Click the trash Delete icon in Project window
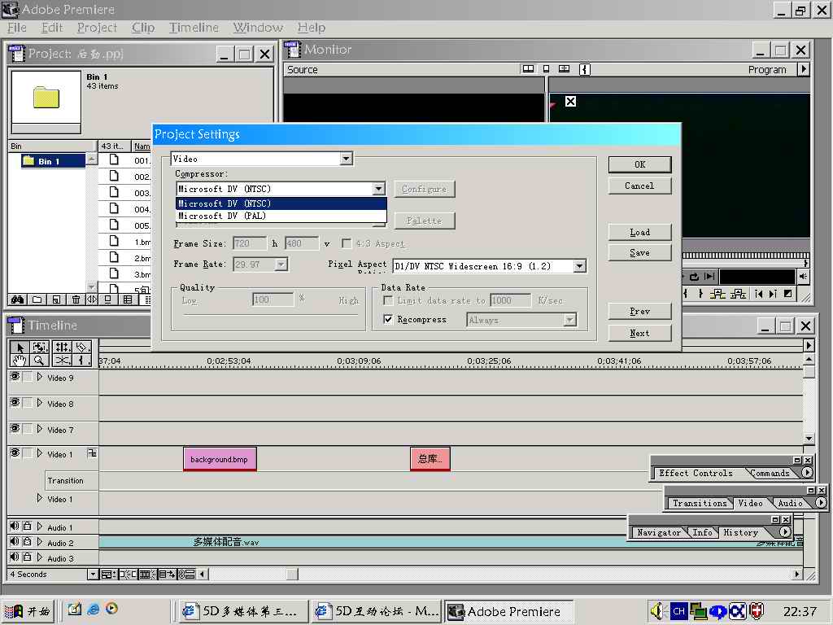Viewport: 833px width, 625px height. tap(76, 299)
